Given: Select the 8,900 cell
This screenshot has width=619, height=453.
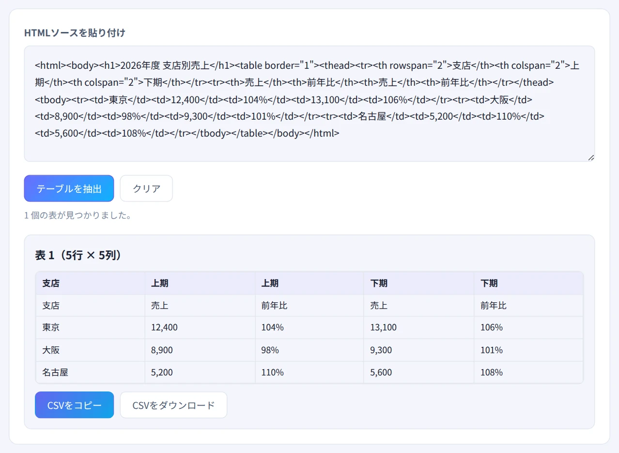Looking at the screenshot, I should click(x=200, y=350).
